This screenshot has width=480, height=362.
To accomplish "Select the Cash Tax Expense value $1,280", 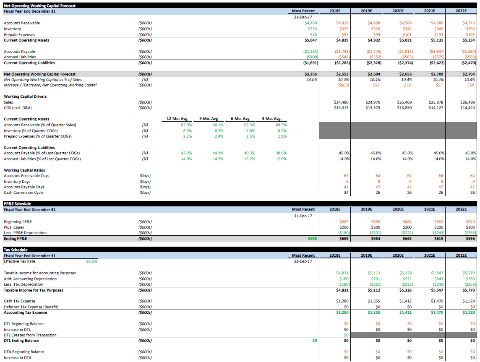I will (343, 301).
